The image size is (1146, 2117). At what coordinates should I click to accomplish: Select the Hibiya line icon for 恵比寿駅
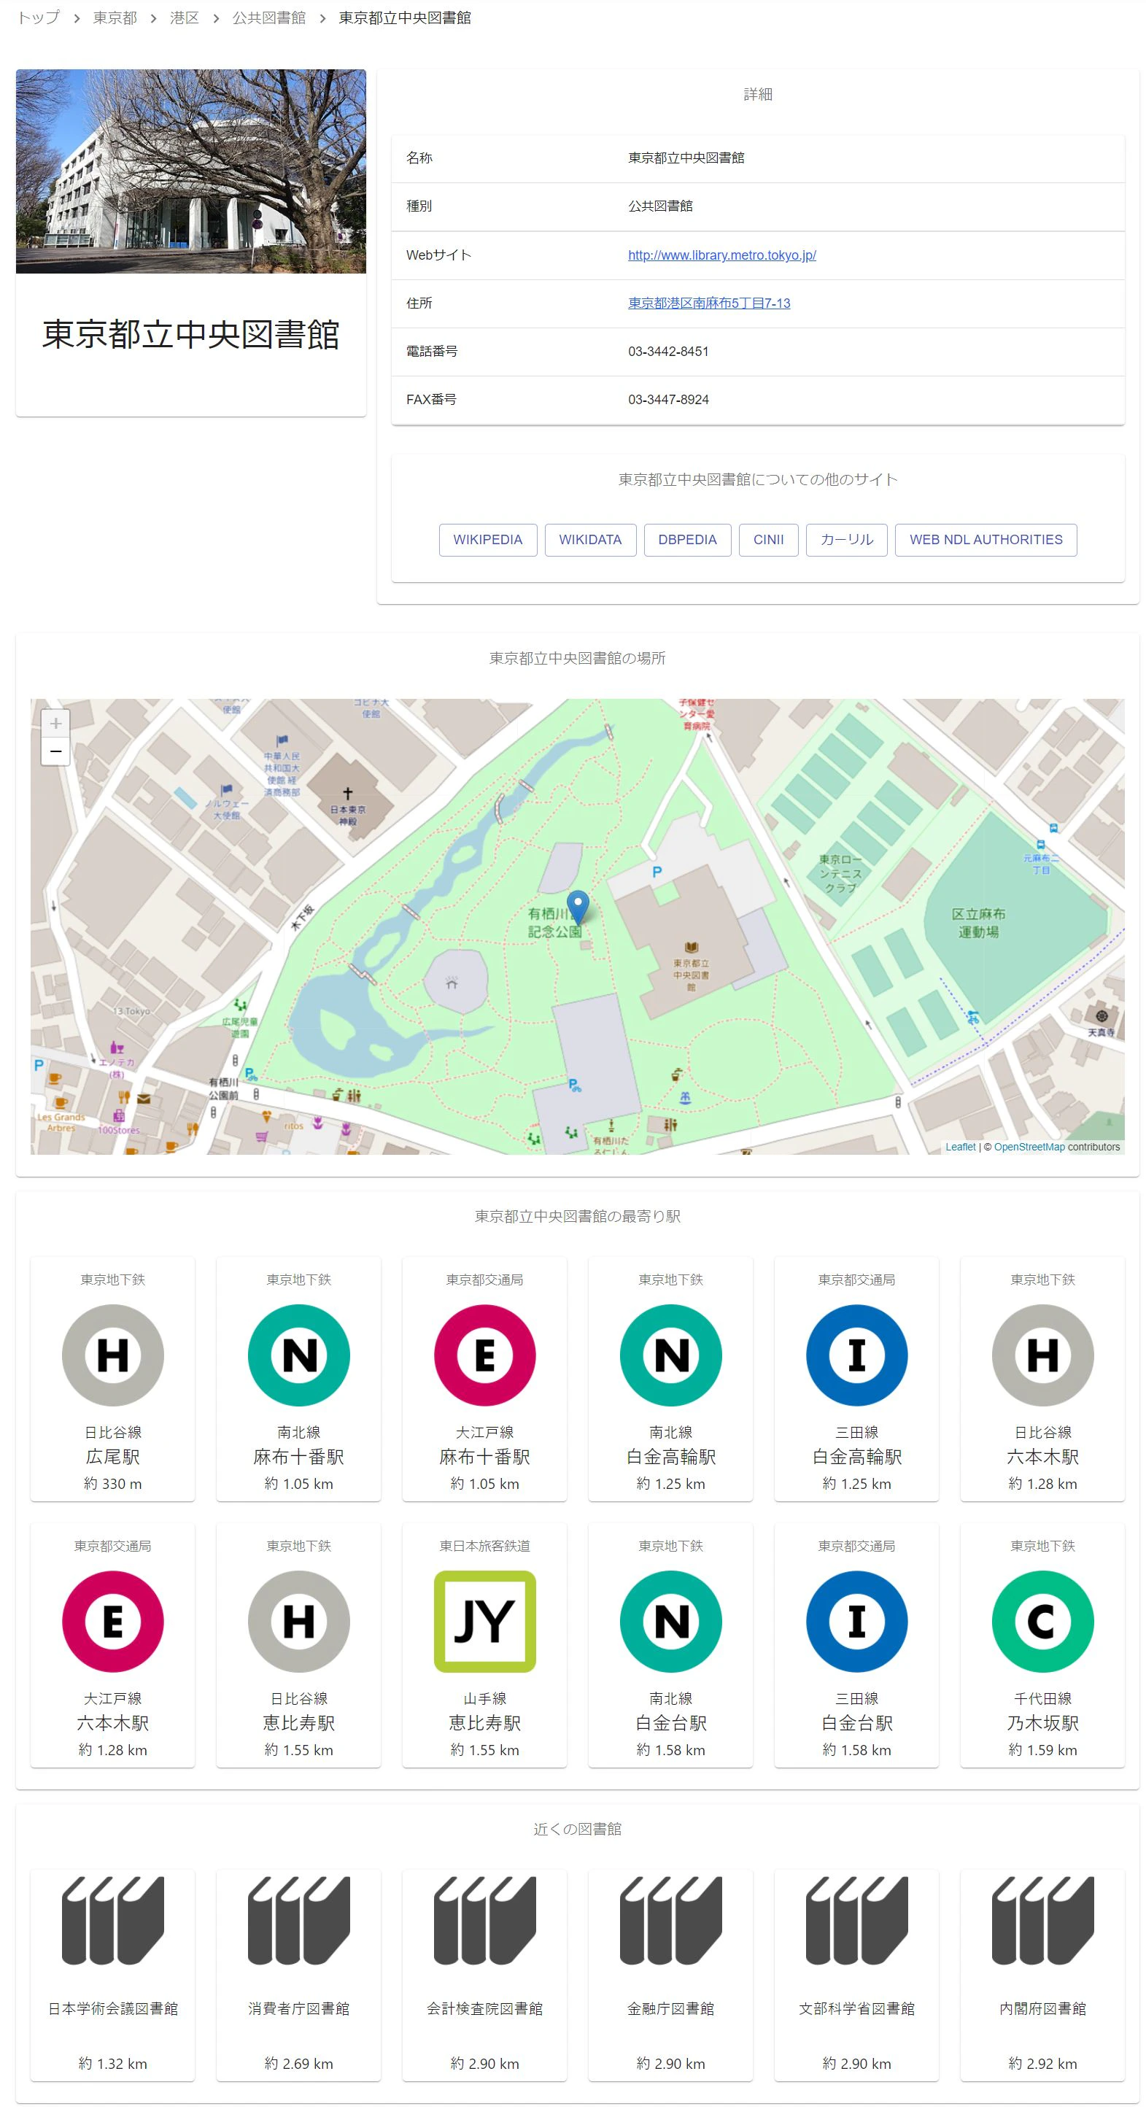299,1622
